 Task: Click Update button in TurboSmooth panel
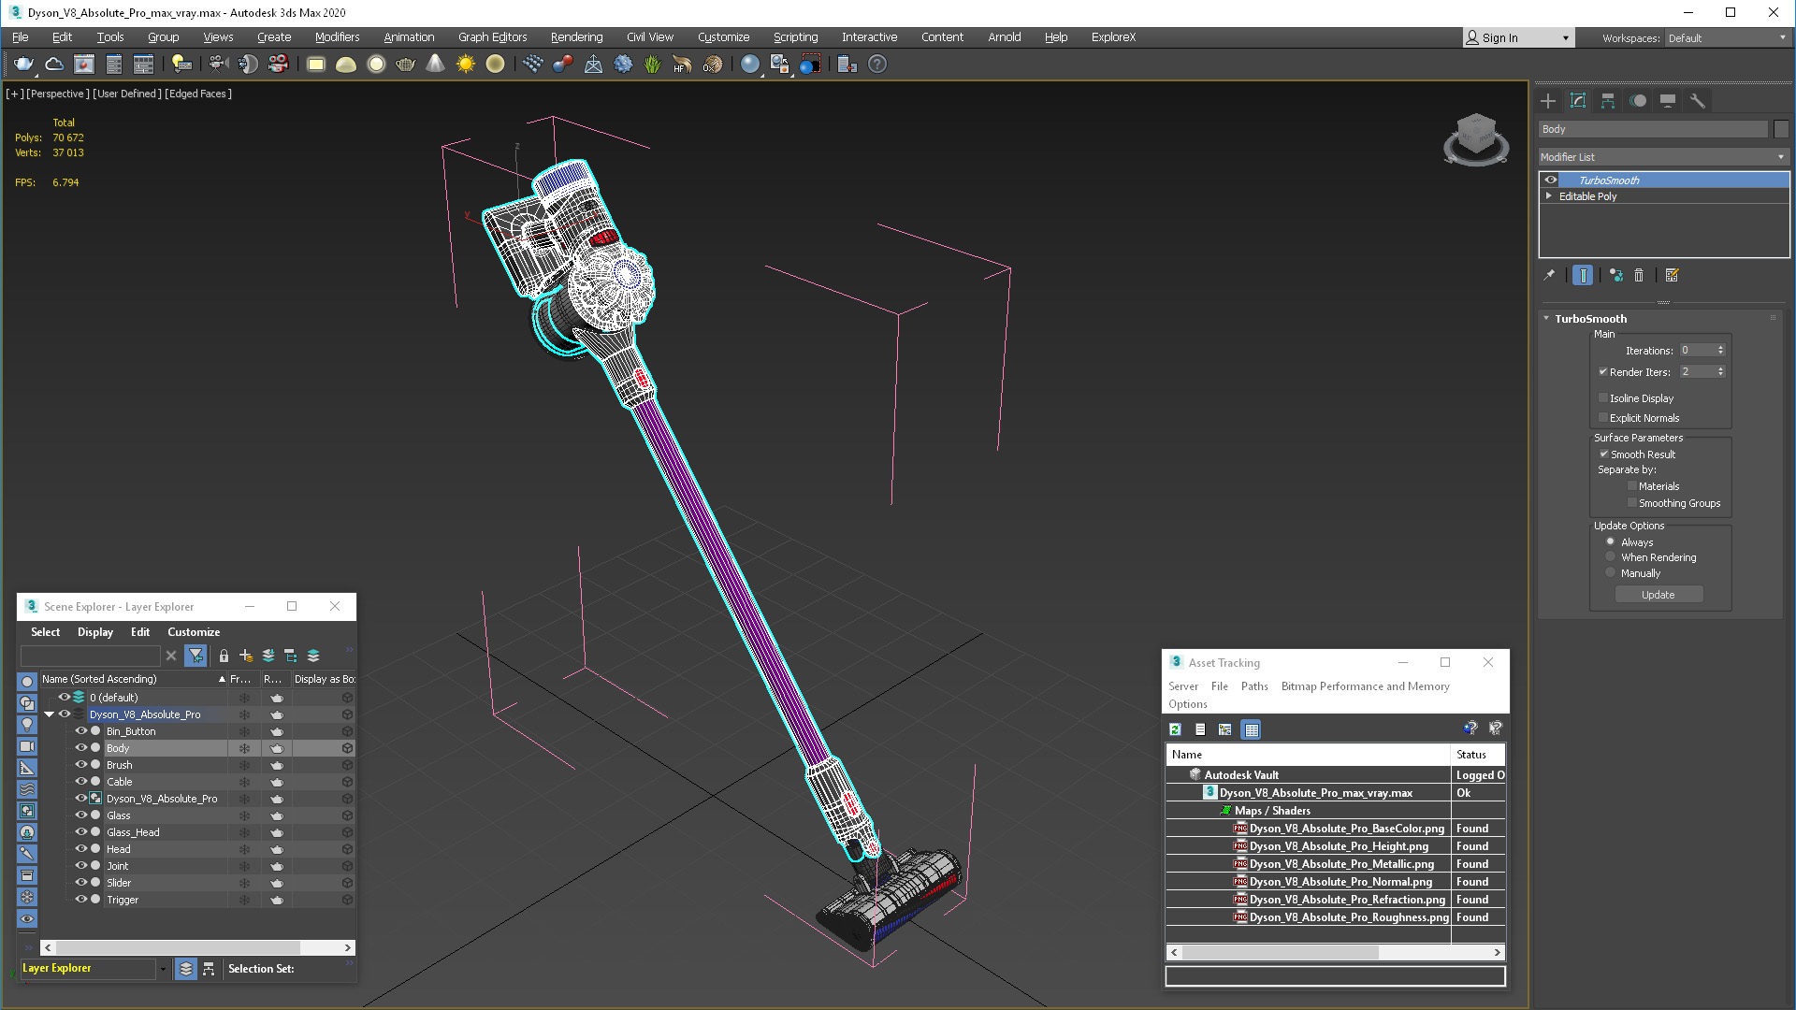[x=1658, y=595]
